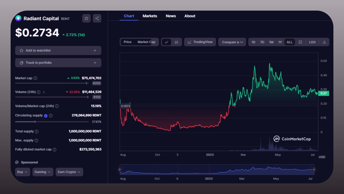Click the $0.2734 price text
The height and width of the screenshot is (194, 344).
pyautogui.click(x=37, y=33)
